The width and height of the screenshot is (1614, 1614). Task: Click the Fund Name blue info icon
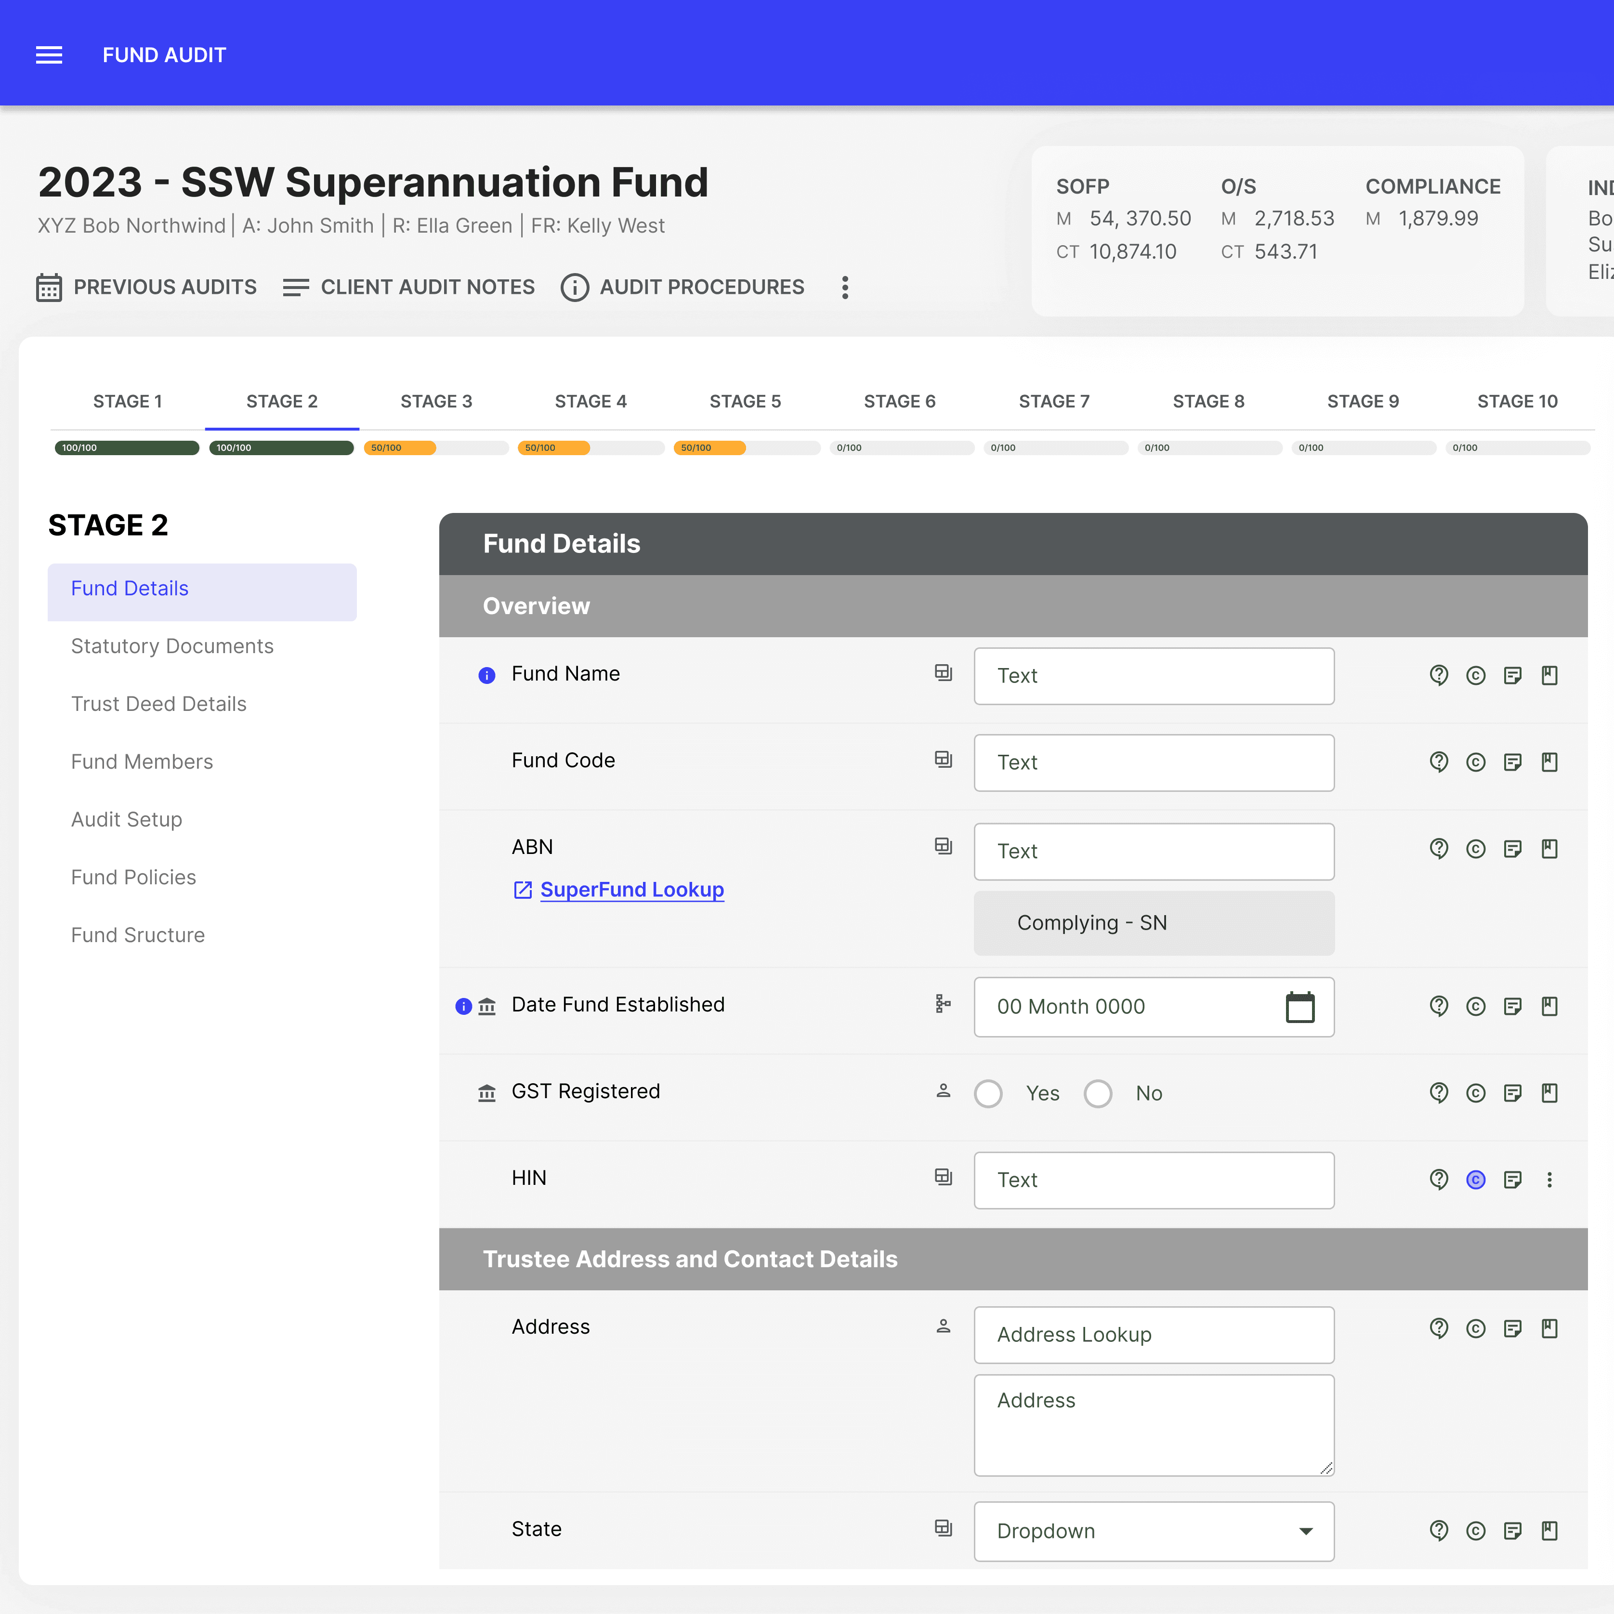pos(487,675)
